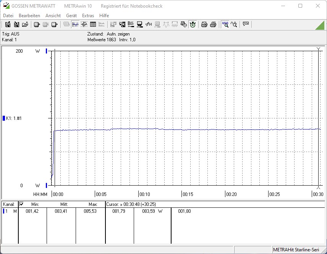Click the Max value 085,53

(x=90, y=211)
